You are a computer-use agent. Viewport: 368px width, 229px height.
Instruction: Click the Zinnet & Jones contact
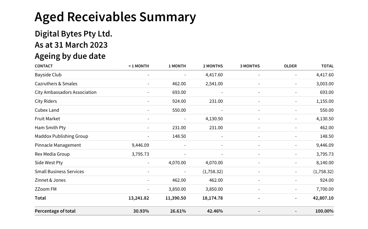pos(50,180)
